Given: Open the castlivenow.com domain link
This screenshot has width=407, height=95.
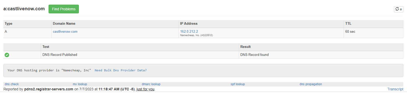Looking at the screenshot, I should tap(65, 32).
